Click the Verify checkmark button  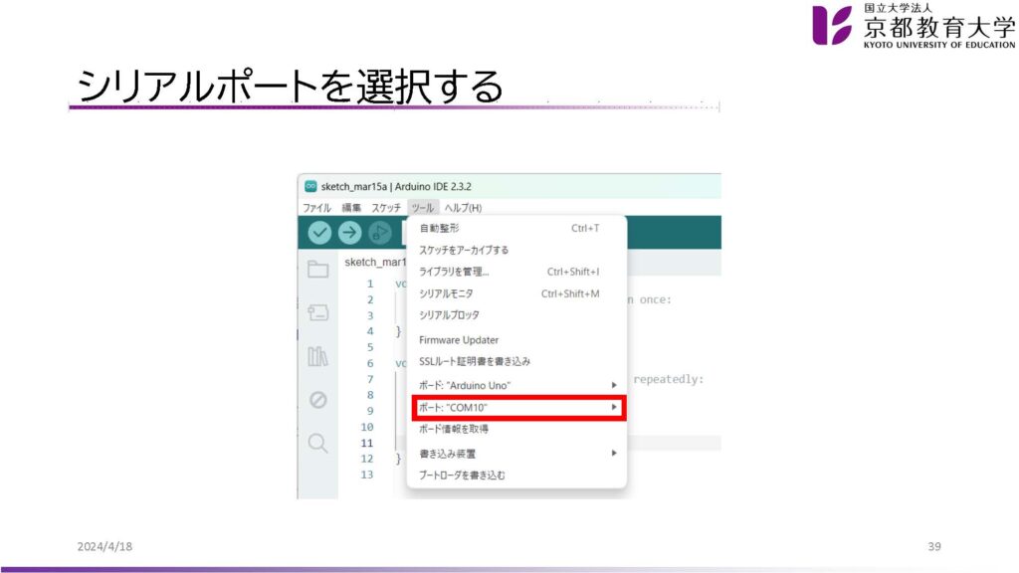(319, 232)
